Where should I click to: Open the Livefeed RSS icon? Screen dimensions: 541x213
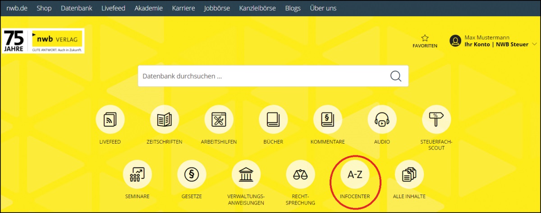click(x=110, y=120)
